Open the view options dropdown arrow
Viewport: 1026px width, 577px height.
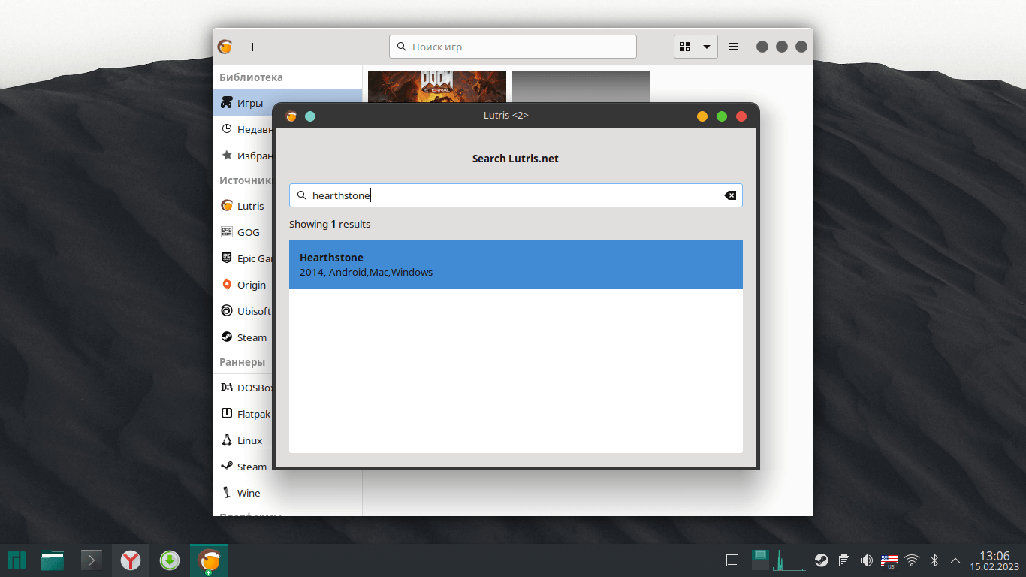(x=707, y=47)
